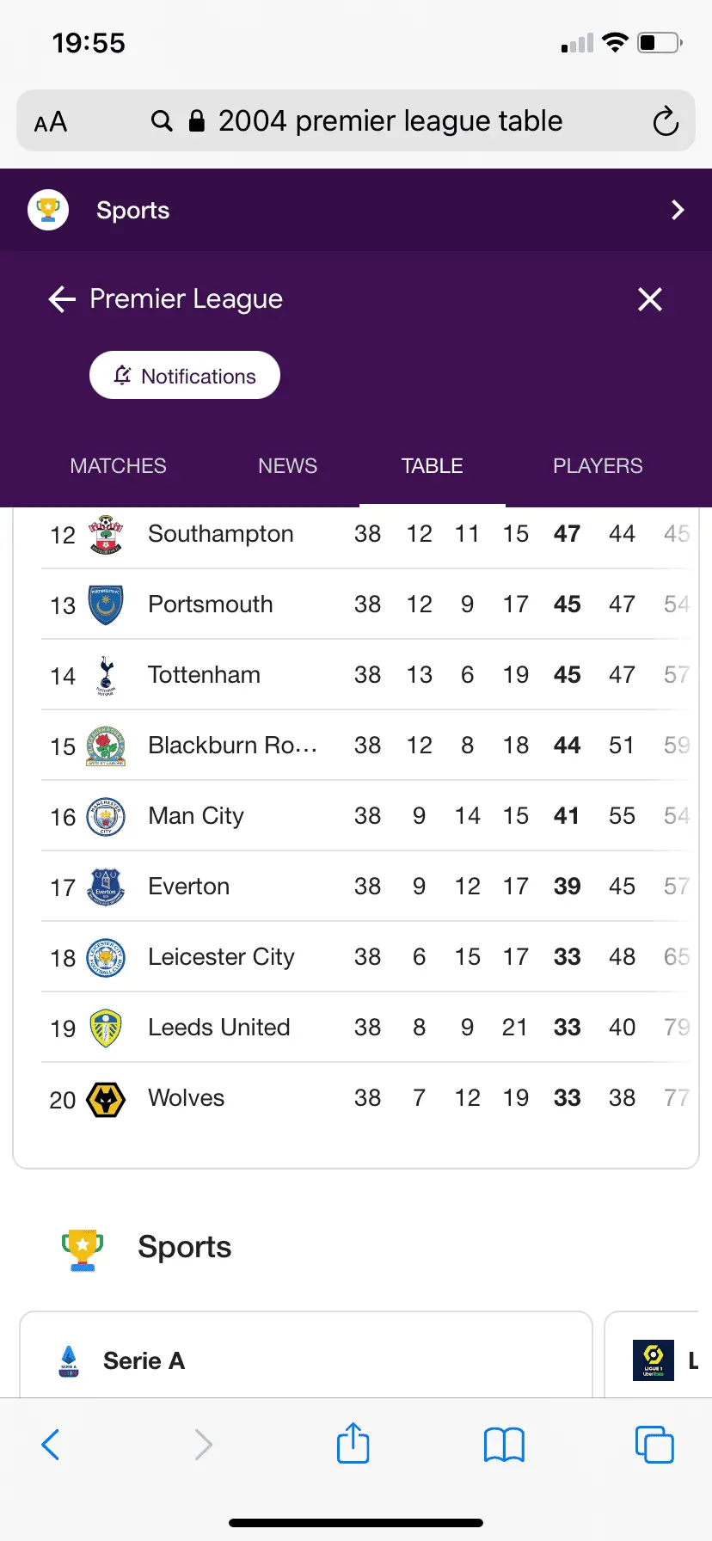Close the Premier League panel with X
712x1541 pixels.
[650, 299]
